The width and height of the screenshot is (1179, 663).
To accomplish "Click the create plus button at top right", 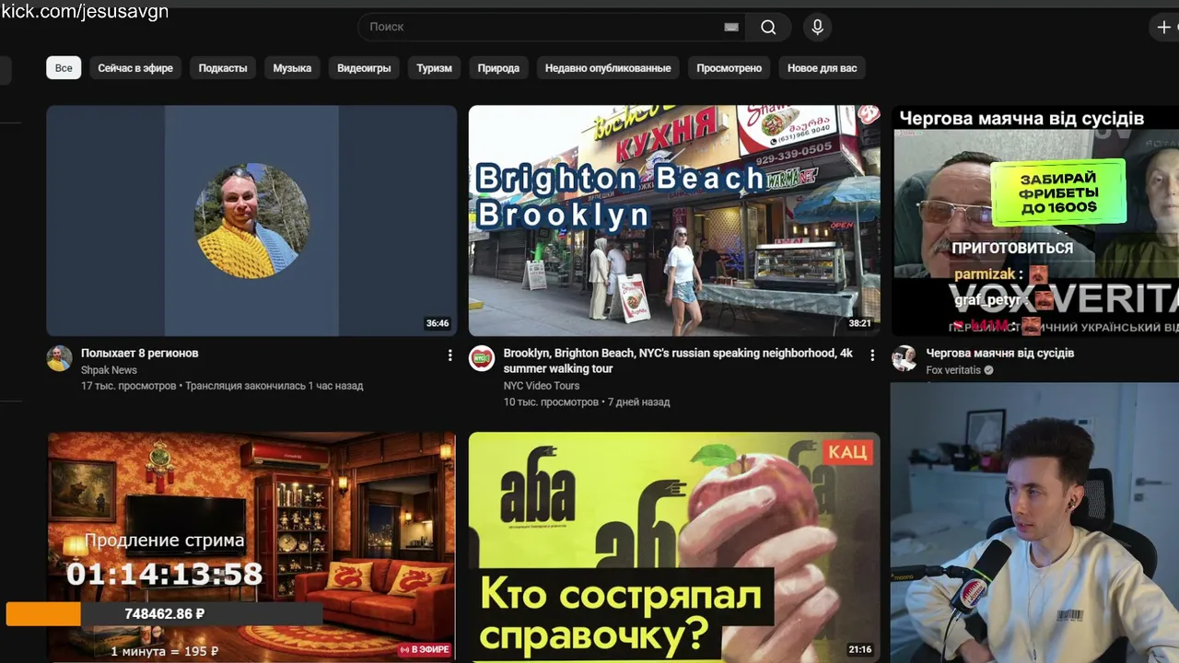I will point(1163,28).
